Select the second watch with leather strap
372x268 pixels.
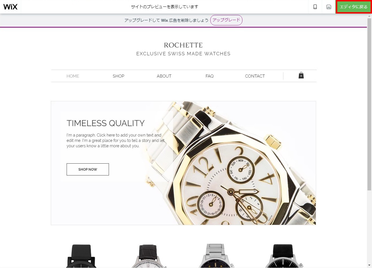click(x=148, y=256)
